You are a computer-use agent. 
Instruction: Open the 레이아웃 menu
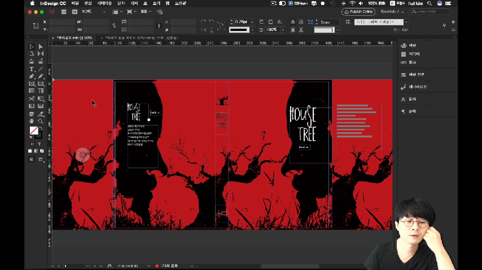pyautogui.click(x=104, y=3)
